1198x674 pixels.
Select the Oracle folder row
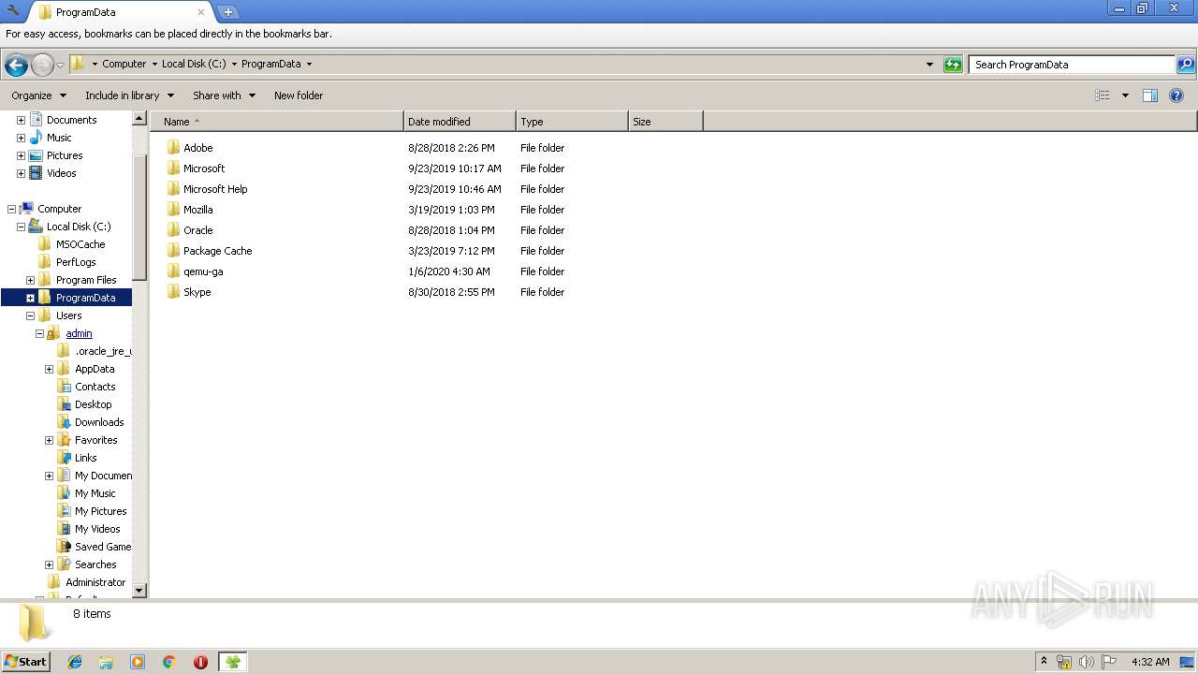(x=197, y=230)
